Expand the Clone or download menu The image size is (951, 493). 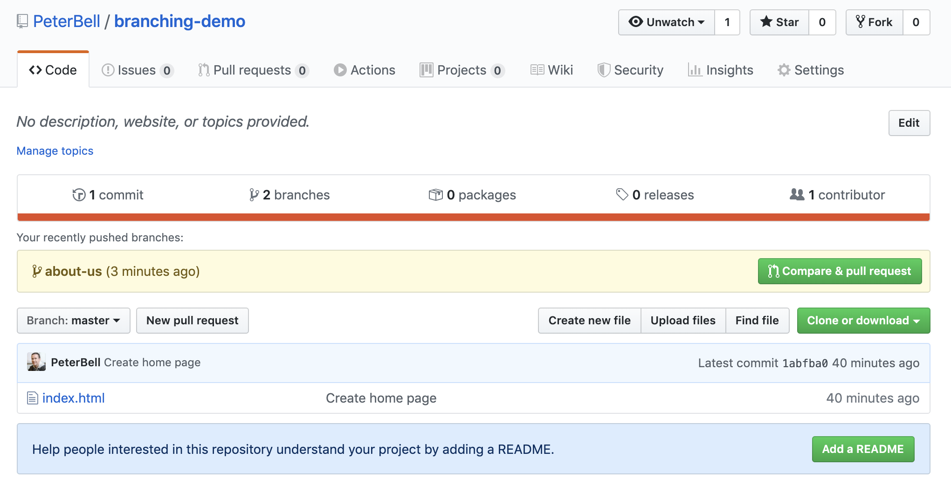tap(863, 321)
